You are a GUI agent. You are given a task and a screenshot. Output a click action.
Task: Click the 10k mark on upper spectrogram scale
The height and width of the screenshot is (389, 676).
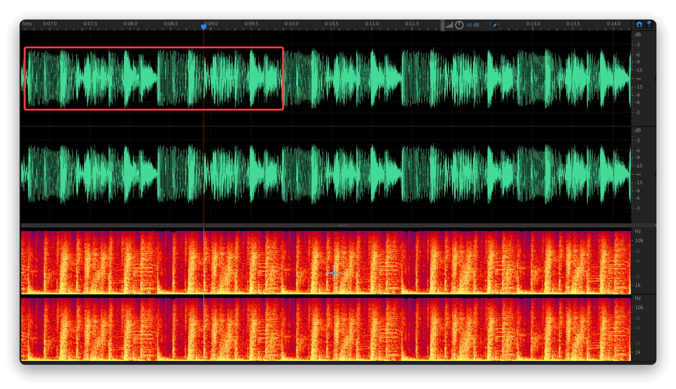click(x=639, y=241)
